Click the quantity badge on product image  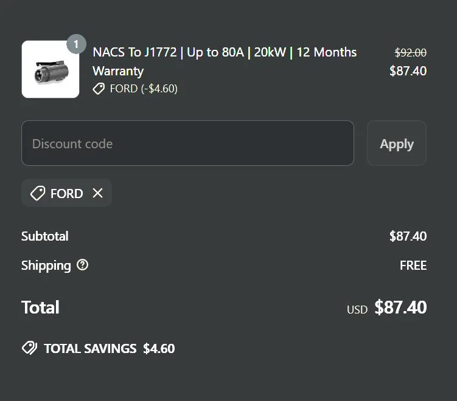coord(76,44)
